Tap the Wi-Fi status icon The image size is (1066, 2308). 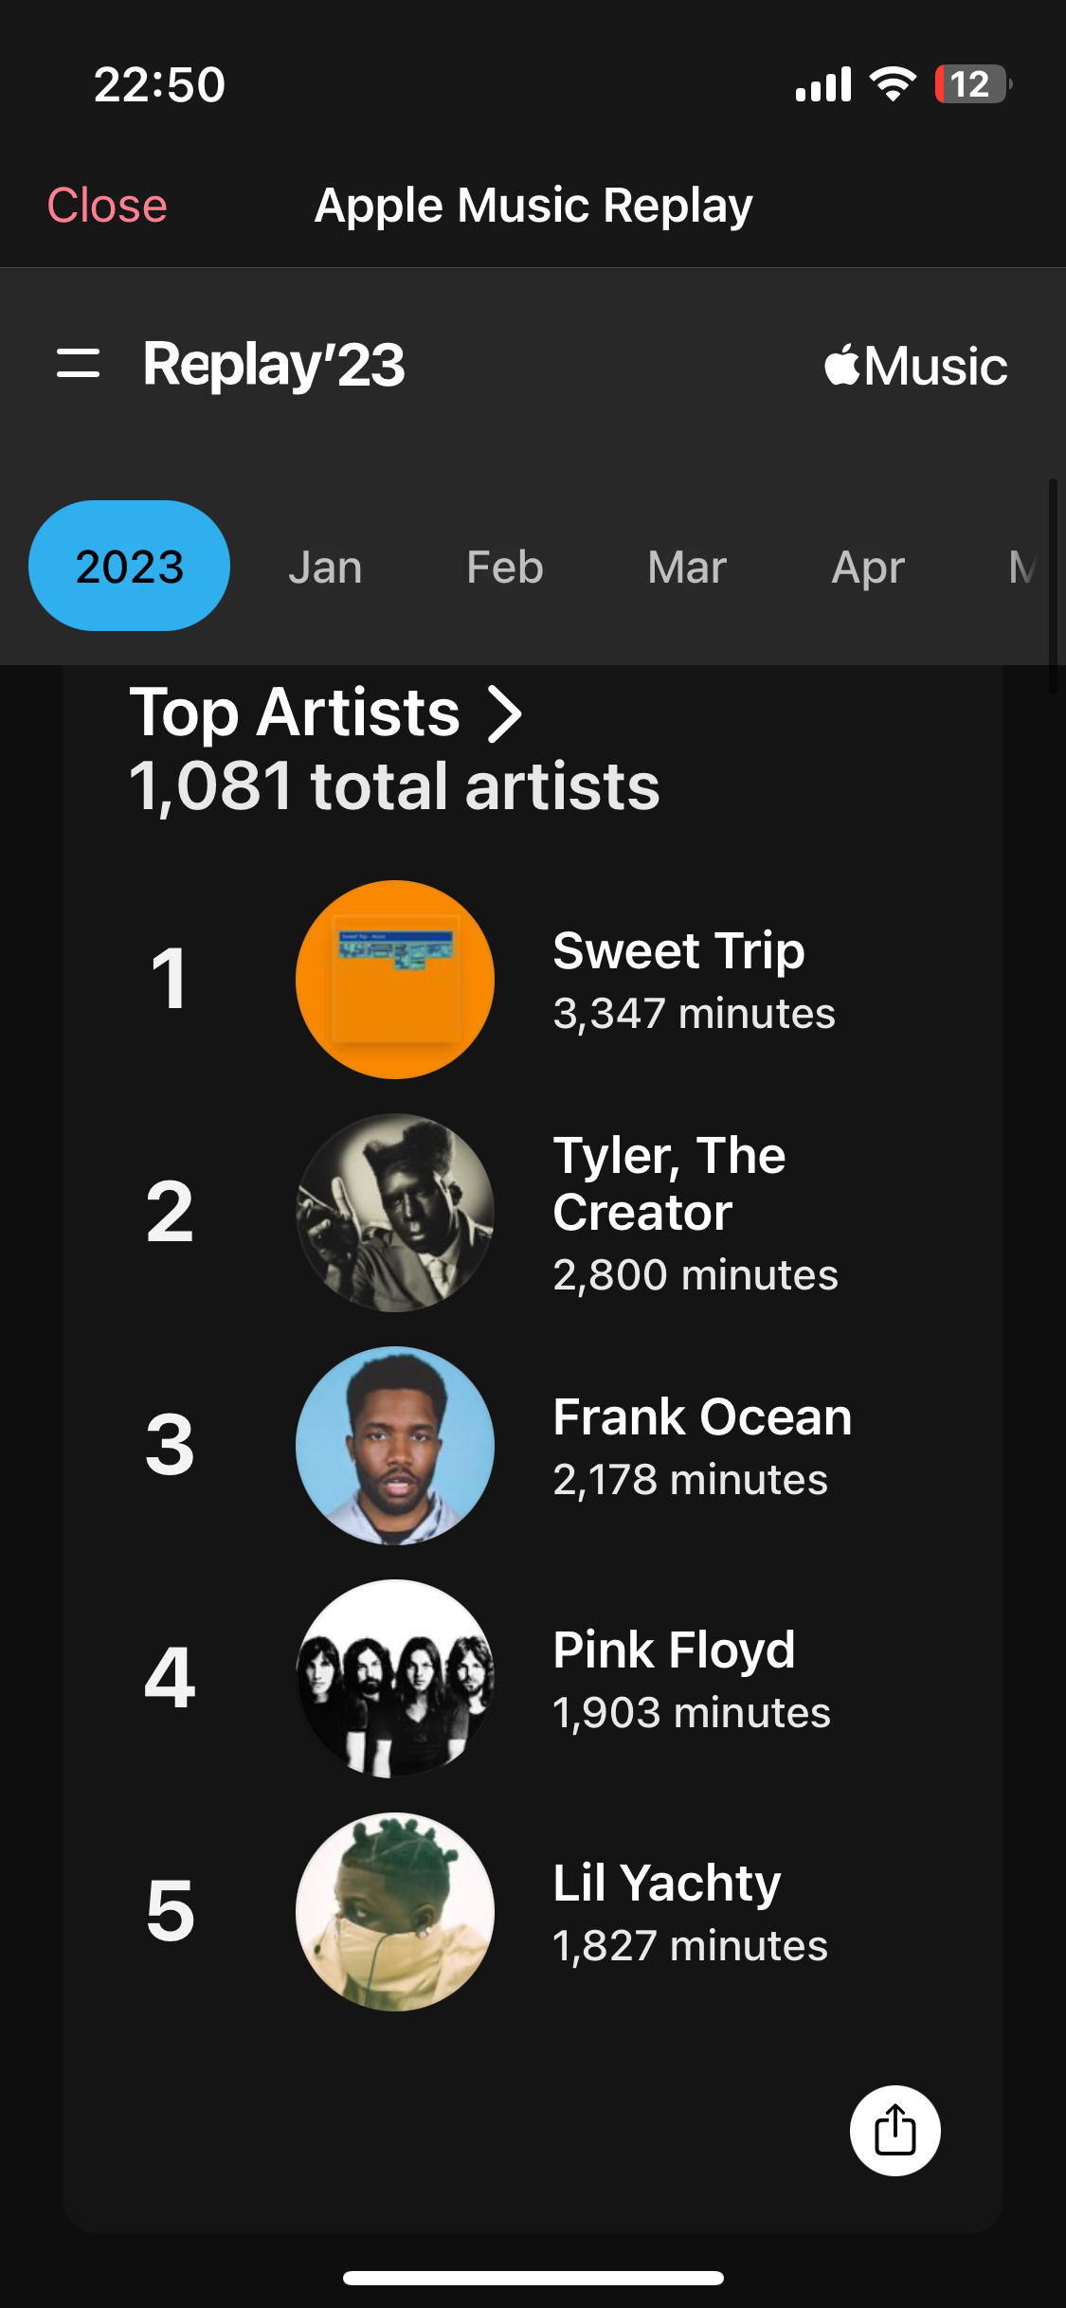point(893,84)
